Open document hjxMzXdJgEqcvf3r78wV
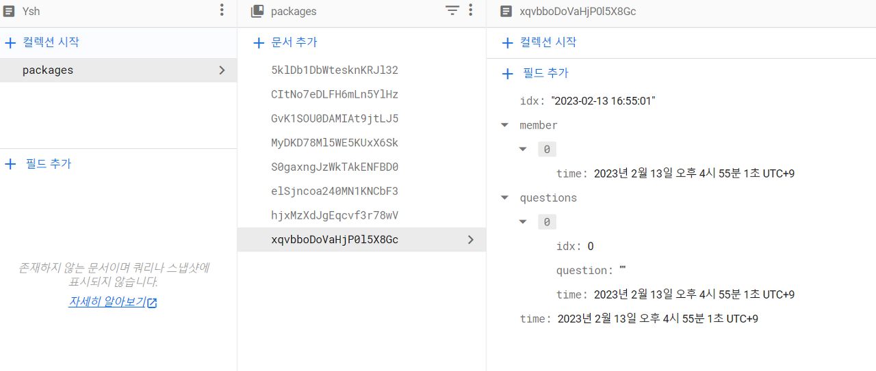This screenshot has height=371, width=876. click(335, 216)
